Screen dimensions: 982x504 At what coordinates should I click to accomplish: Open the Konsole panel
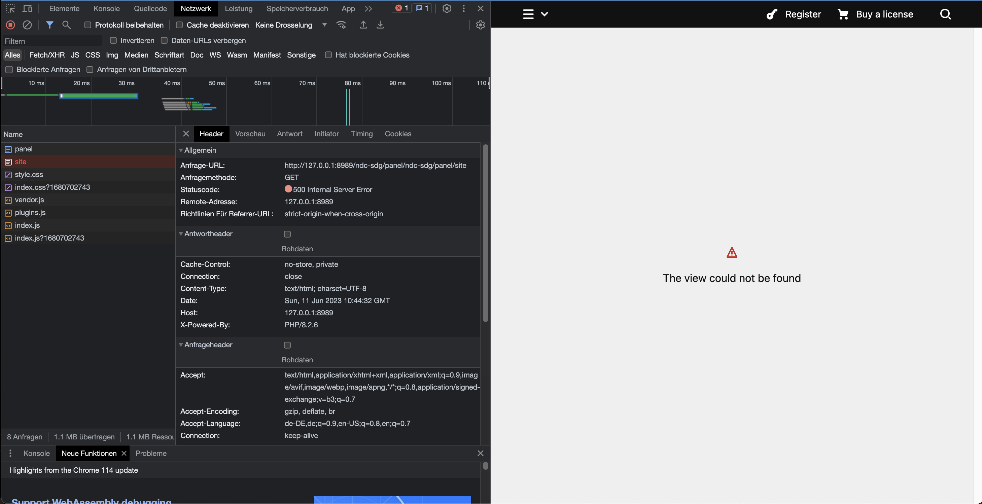106,8
